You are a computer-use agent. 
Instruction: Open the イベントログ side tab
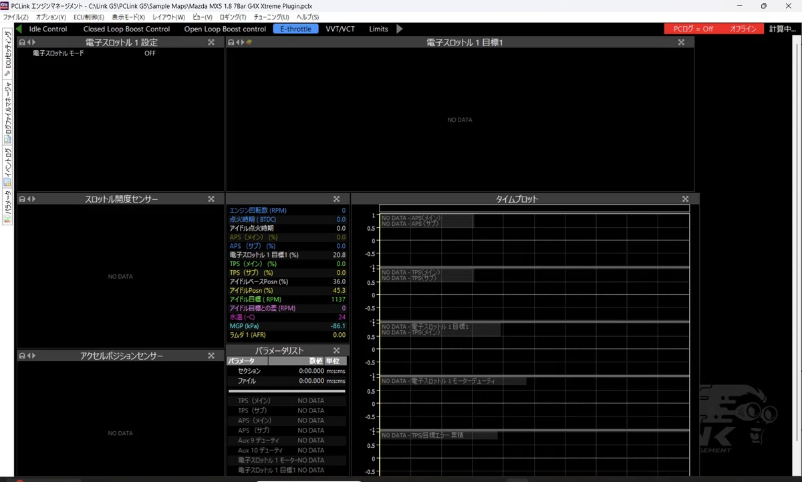[x=7, y=166]
